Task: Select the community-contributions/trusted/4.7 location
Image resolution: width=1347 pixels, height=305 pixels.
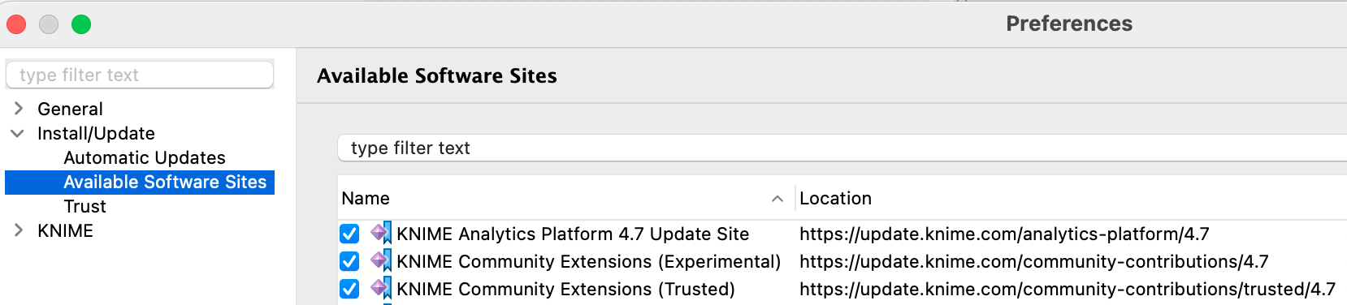Action: (1067, 289)
